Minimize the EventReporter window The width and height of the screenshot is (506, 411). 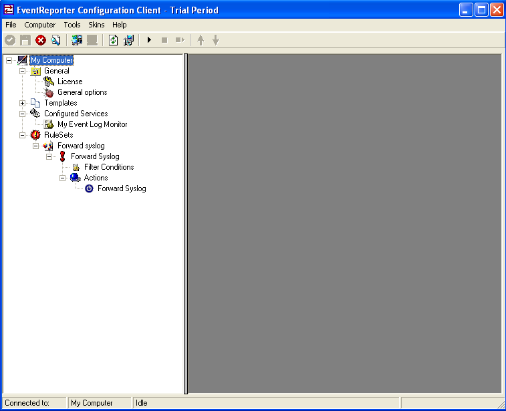coord(466,10)
